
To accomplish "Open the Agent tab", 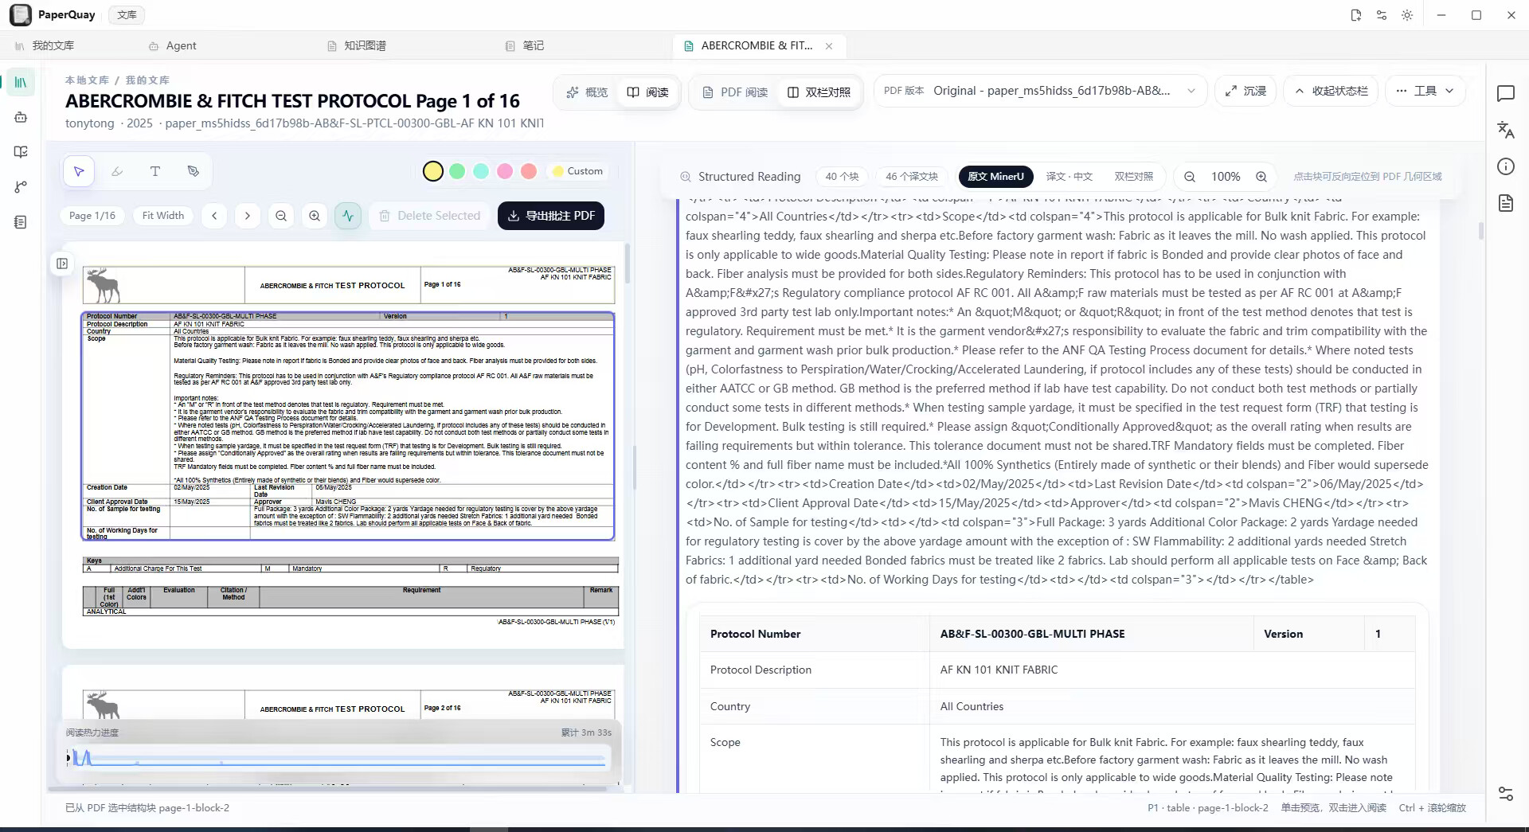I will [173, 46].
